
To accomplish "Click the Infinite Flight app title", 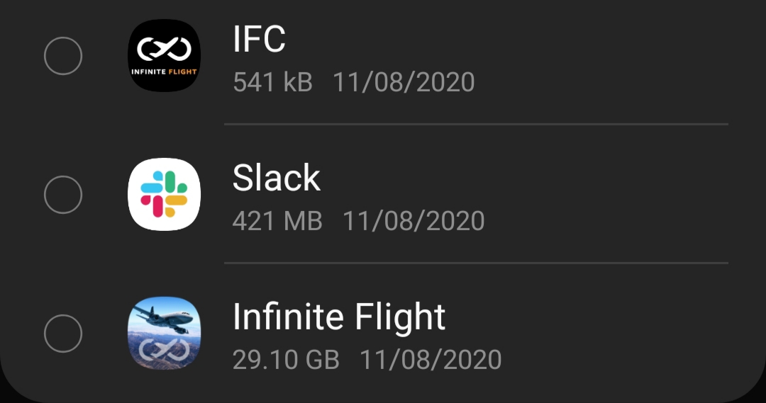I will pyautogui.click(x=339, y=317).
